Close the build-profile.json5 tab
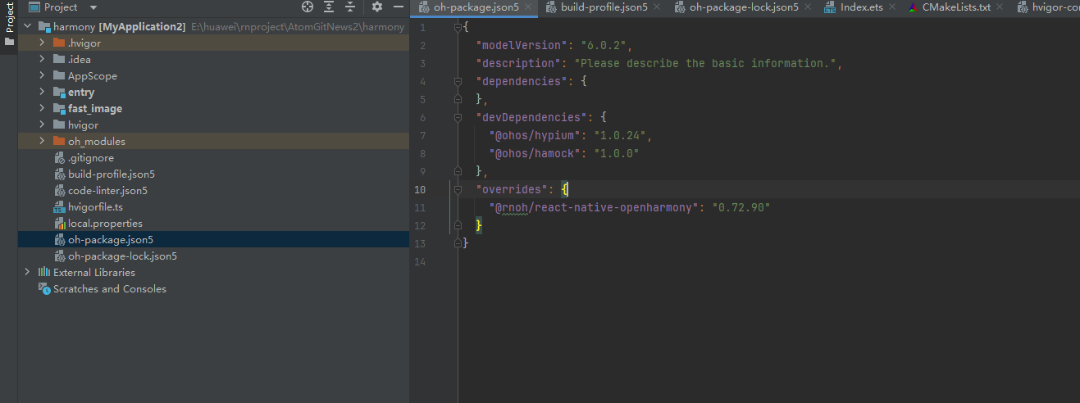Screen dimensions: 1080x403 click(657, 7)
